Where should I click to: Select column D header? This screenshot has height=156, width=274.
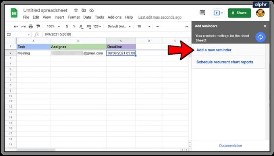click(149, 41)
